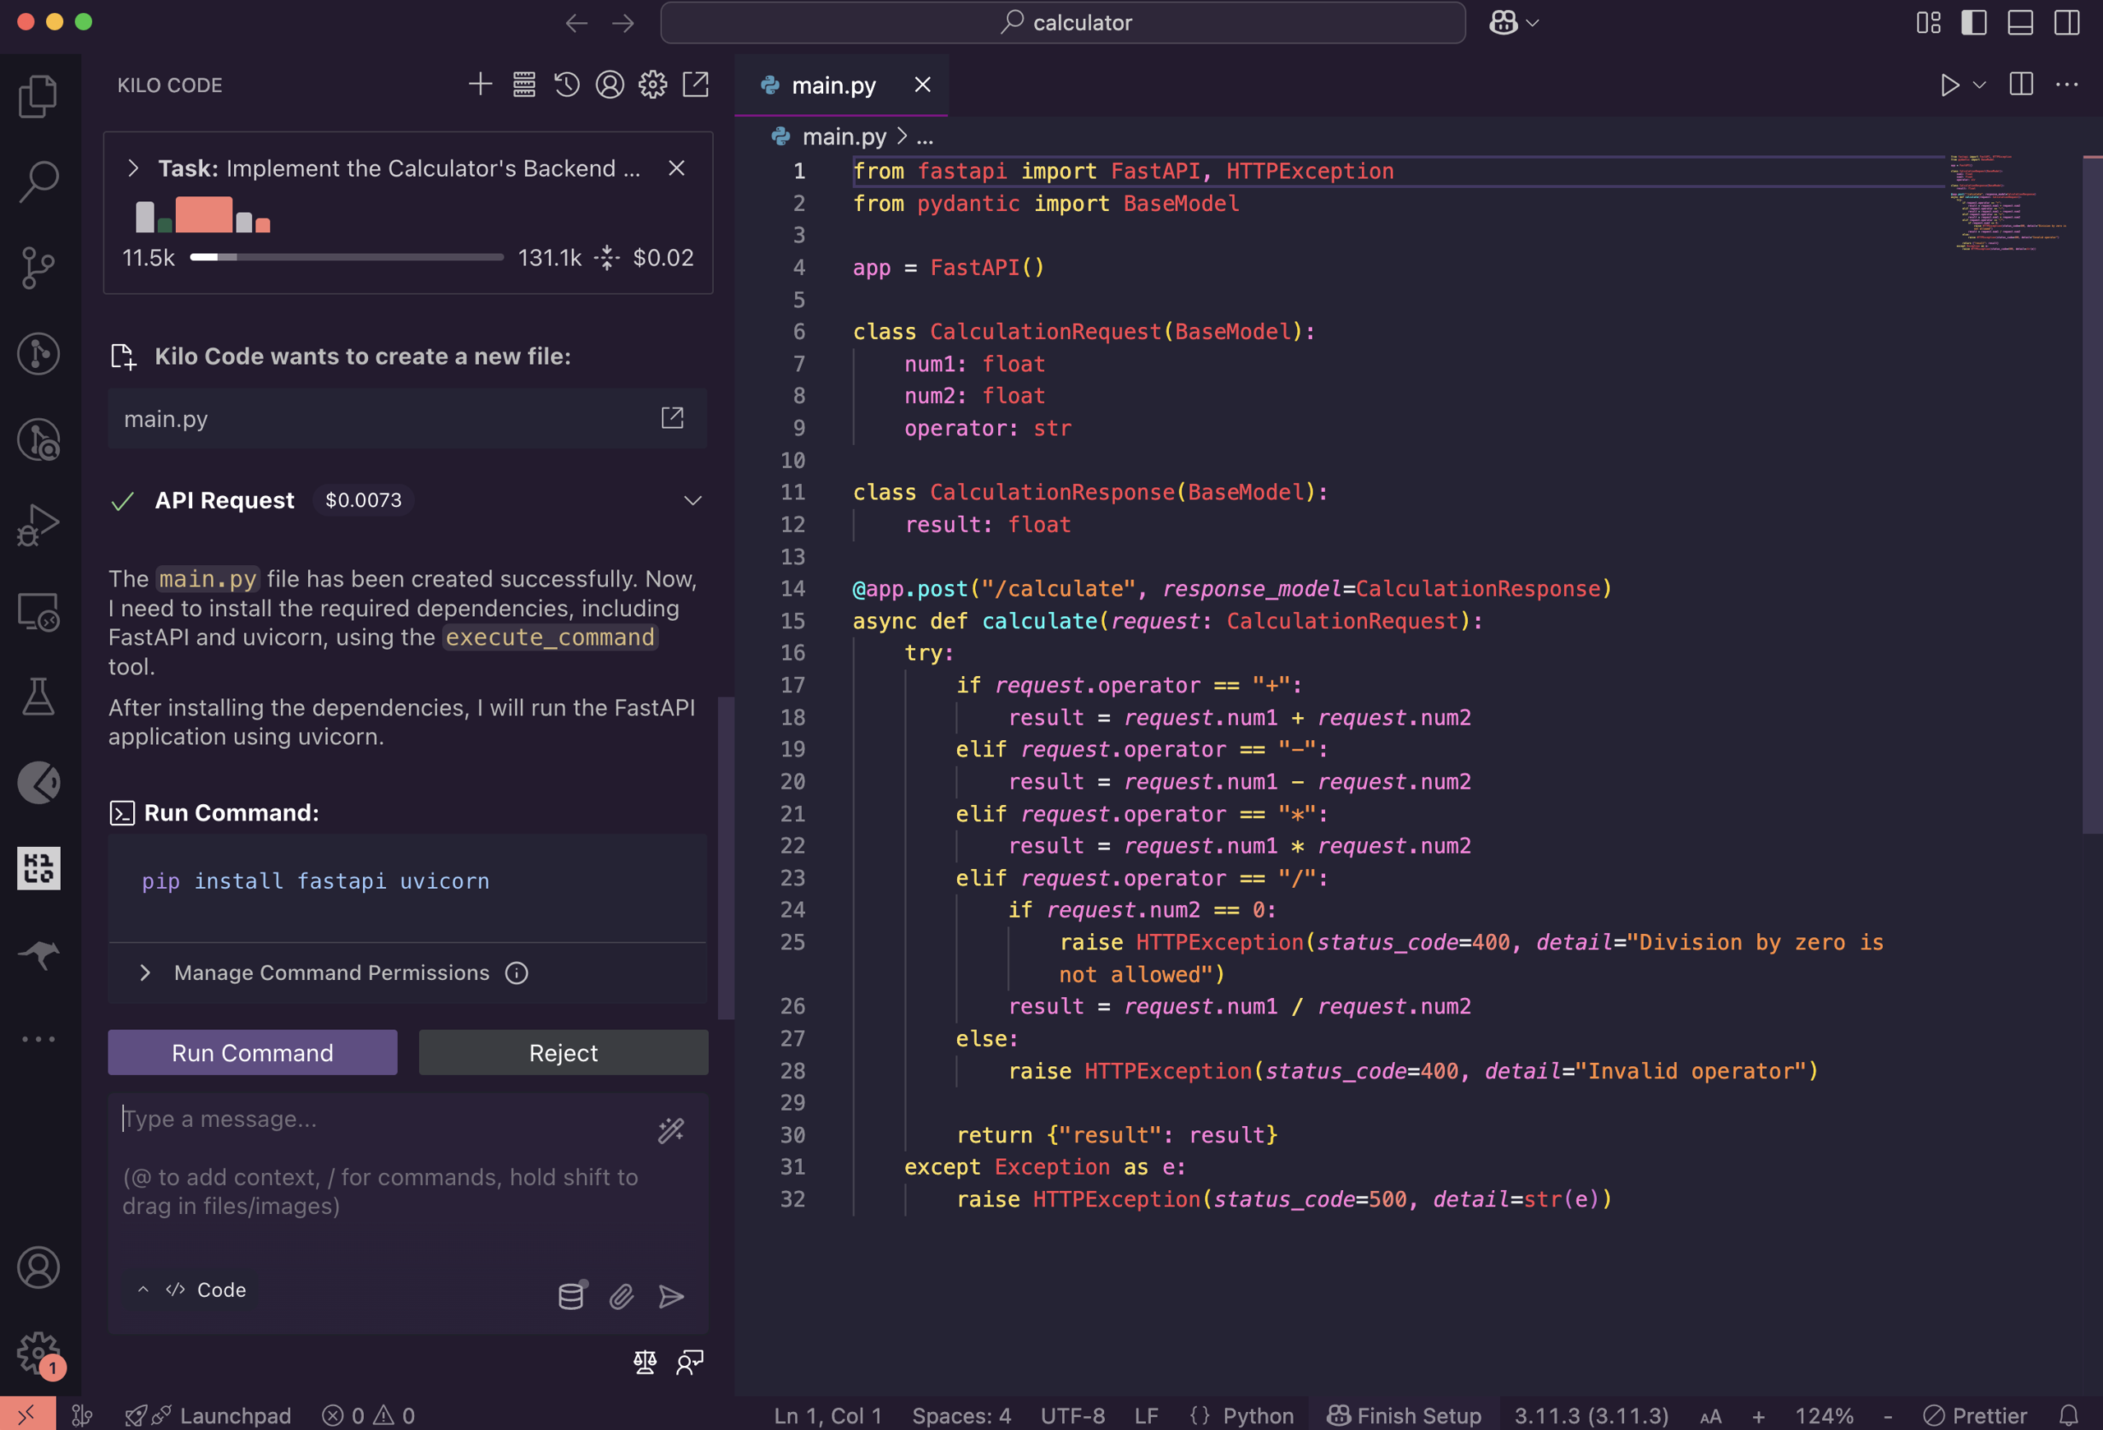Click the context token usage progress bar
Screen dimensions: 2103x1430
[x=346, y=258]
